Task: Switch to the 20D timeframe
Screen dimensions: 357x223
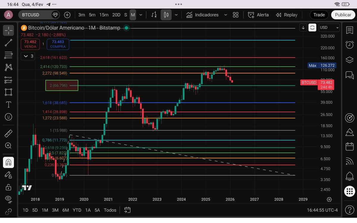Action: click(116, 15)
